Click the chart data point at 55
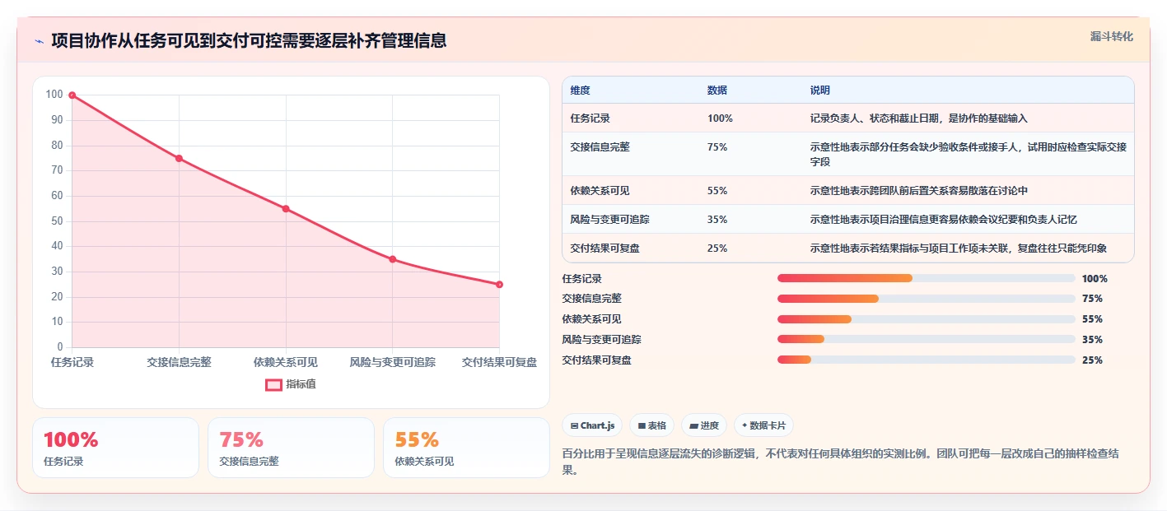Image resolution: width=1167 pixels, height=511 pixels. pos(286,209)
